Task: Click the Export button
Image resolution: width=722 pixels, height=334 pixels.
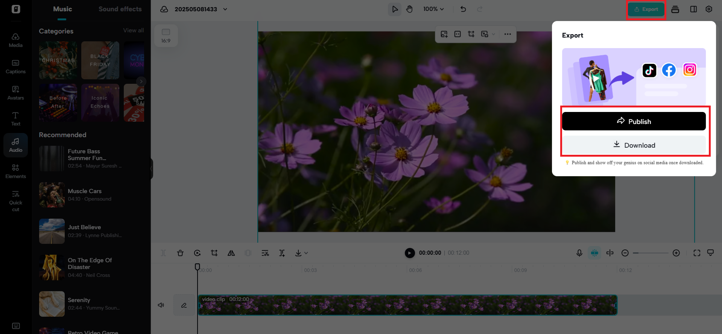Action: (x=646, y=9)
